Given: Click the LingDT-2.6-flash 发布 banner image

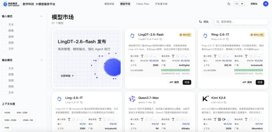Looking at the screenshot, I should 87,58.
